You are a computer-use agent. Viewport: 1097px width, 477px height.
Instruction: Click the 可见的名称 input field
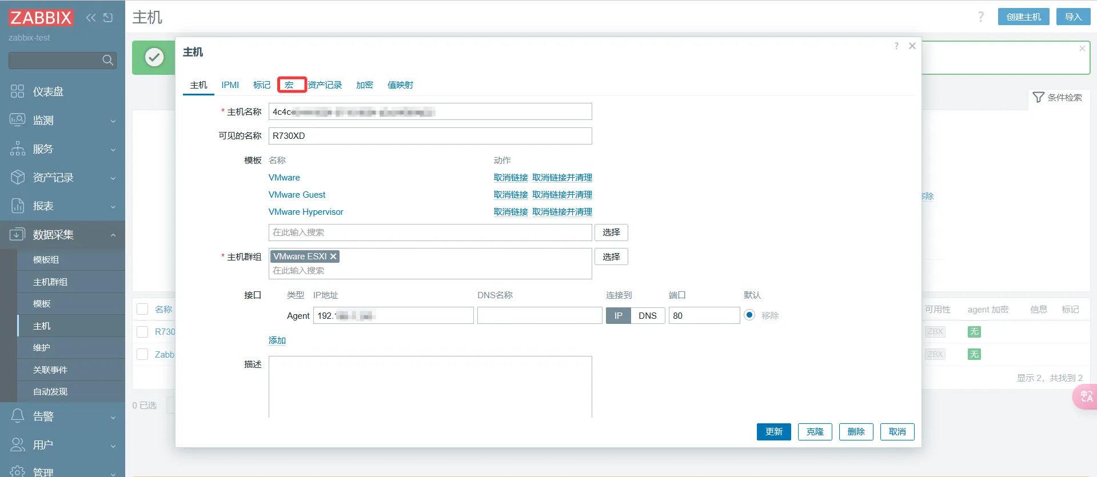point(430,136)
